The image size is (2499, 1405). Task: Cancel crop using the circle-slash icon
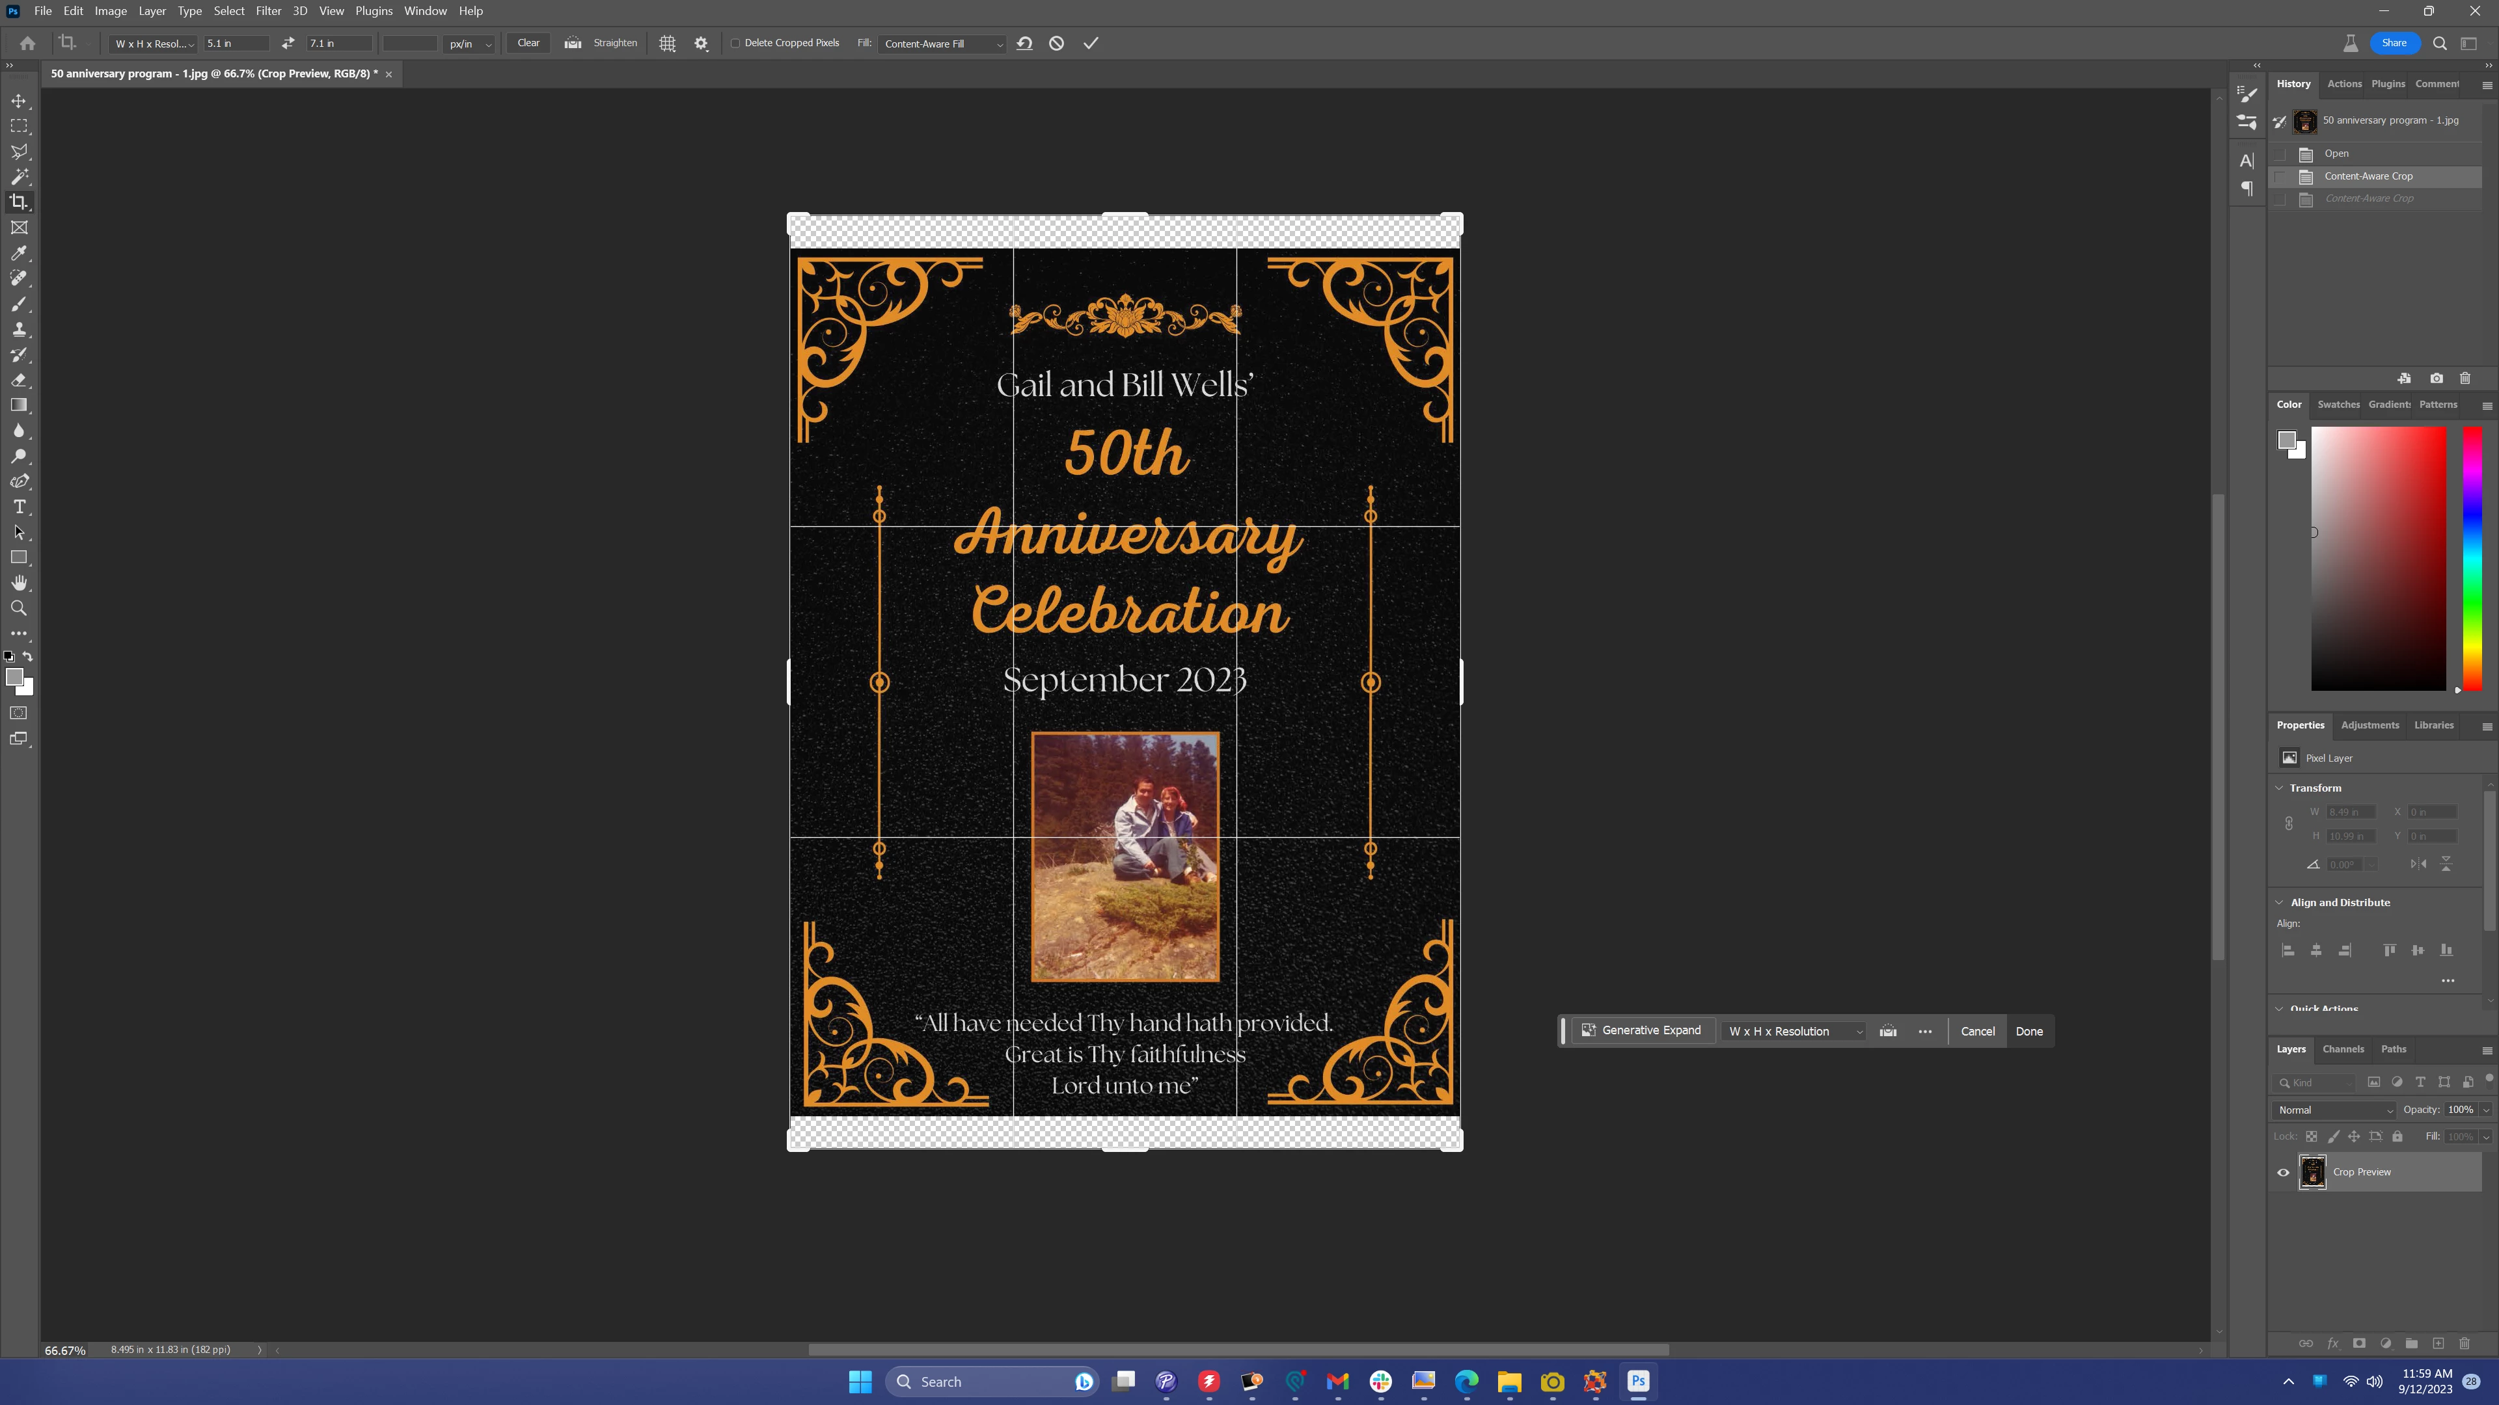coord(1056,44)
